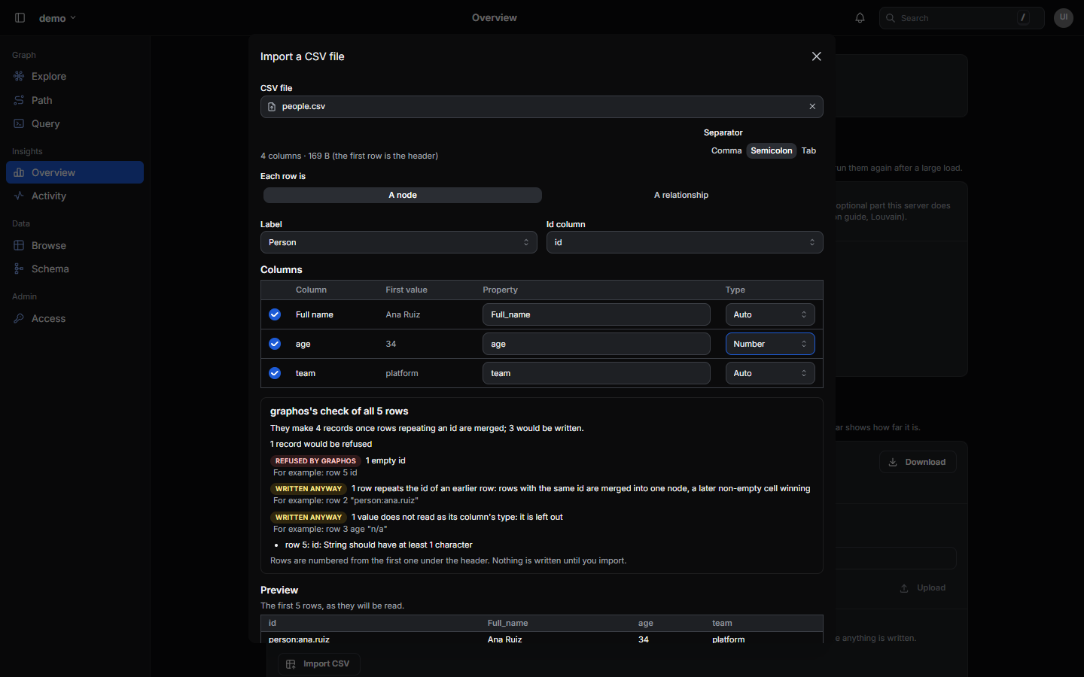This screenshot has height=677, width=1084.
Task: Open the Type dropdown for Full name
Action: [x=770, y=314]
